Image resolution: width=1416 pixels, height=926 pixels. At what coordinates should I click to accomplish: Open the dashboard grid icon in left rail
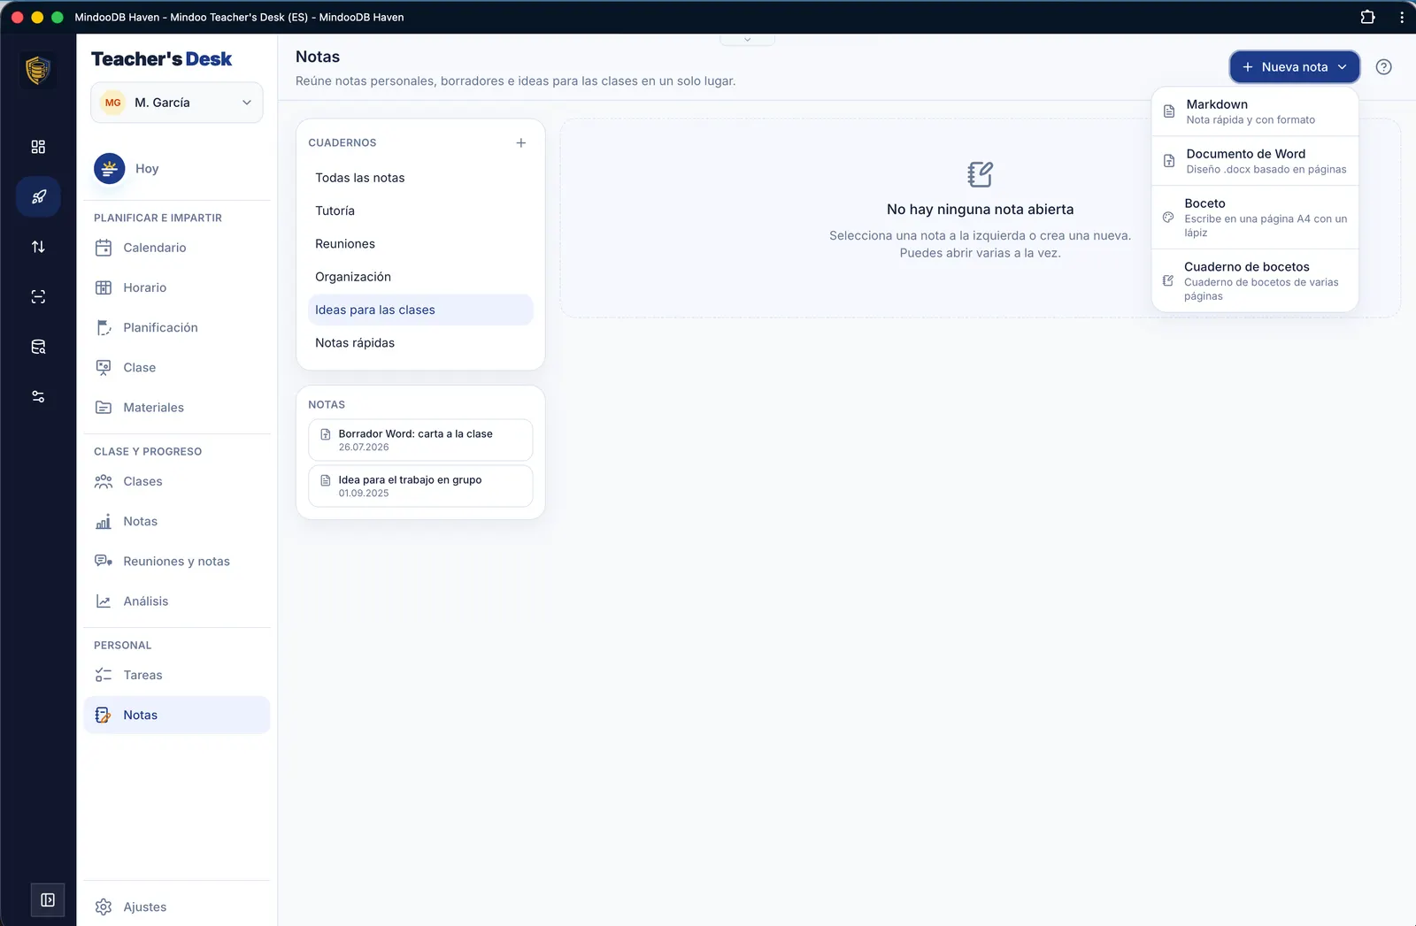pyautogui.click(x=38, y=147)
